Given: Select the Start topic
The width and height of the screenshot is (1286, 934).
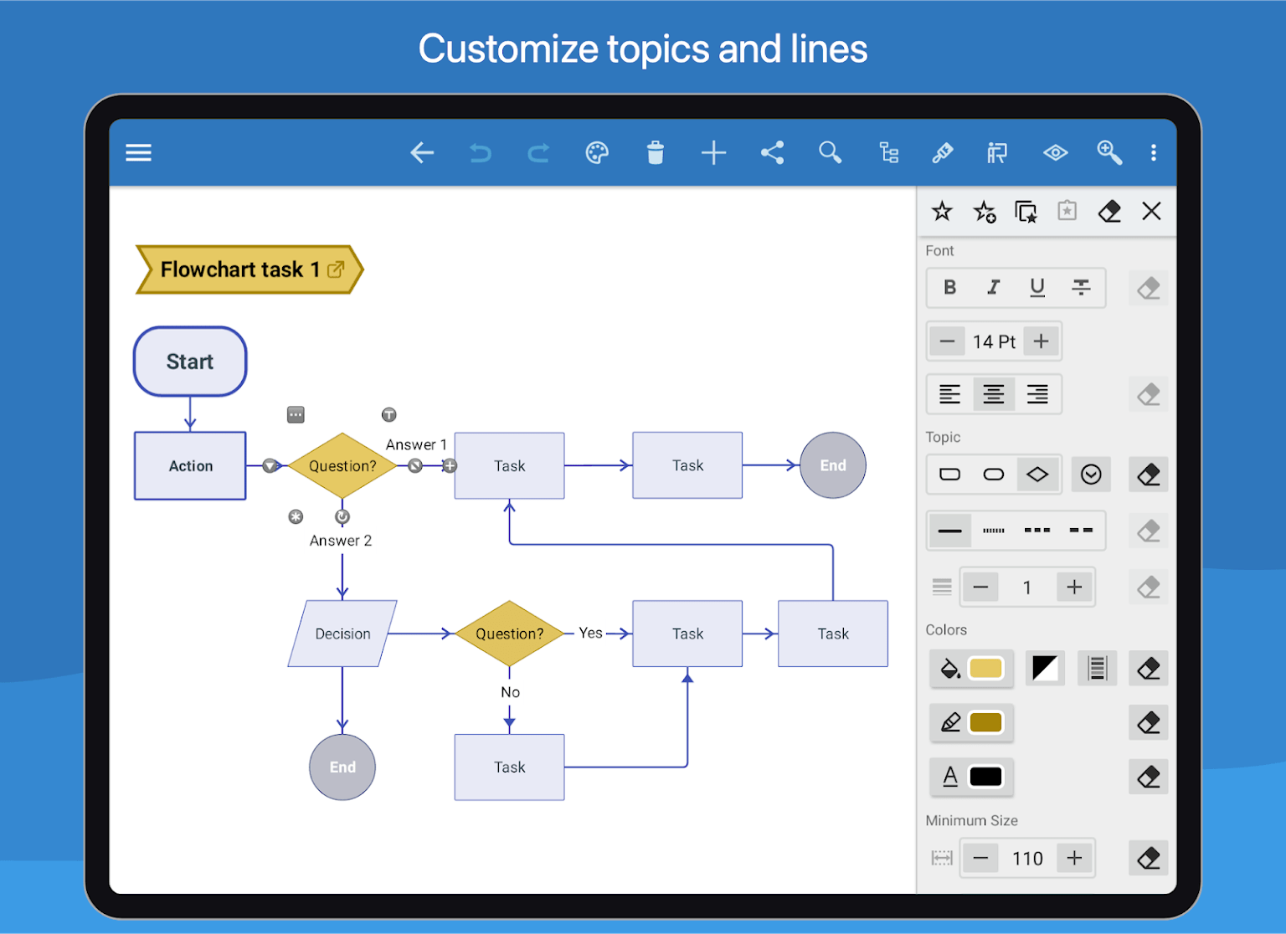Looking at the screenshot, I should (x=190, y=362).
